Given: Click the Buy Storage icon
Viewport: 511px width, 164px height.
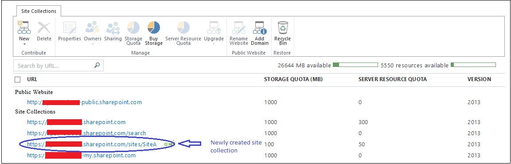Looking at the screenshot, I should pos(154,28).
